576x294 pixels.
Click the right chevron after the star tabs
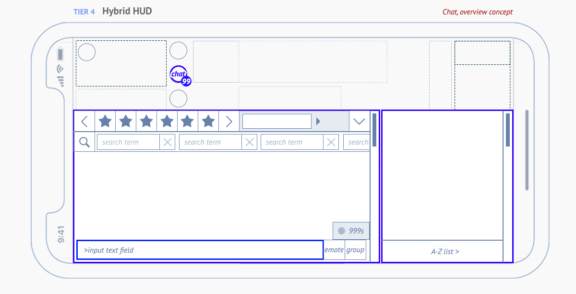tap(229, 122)
